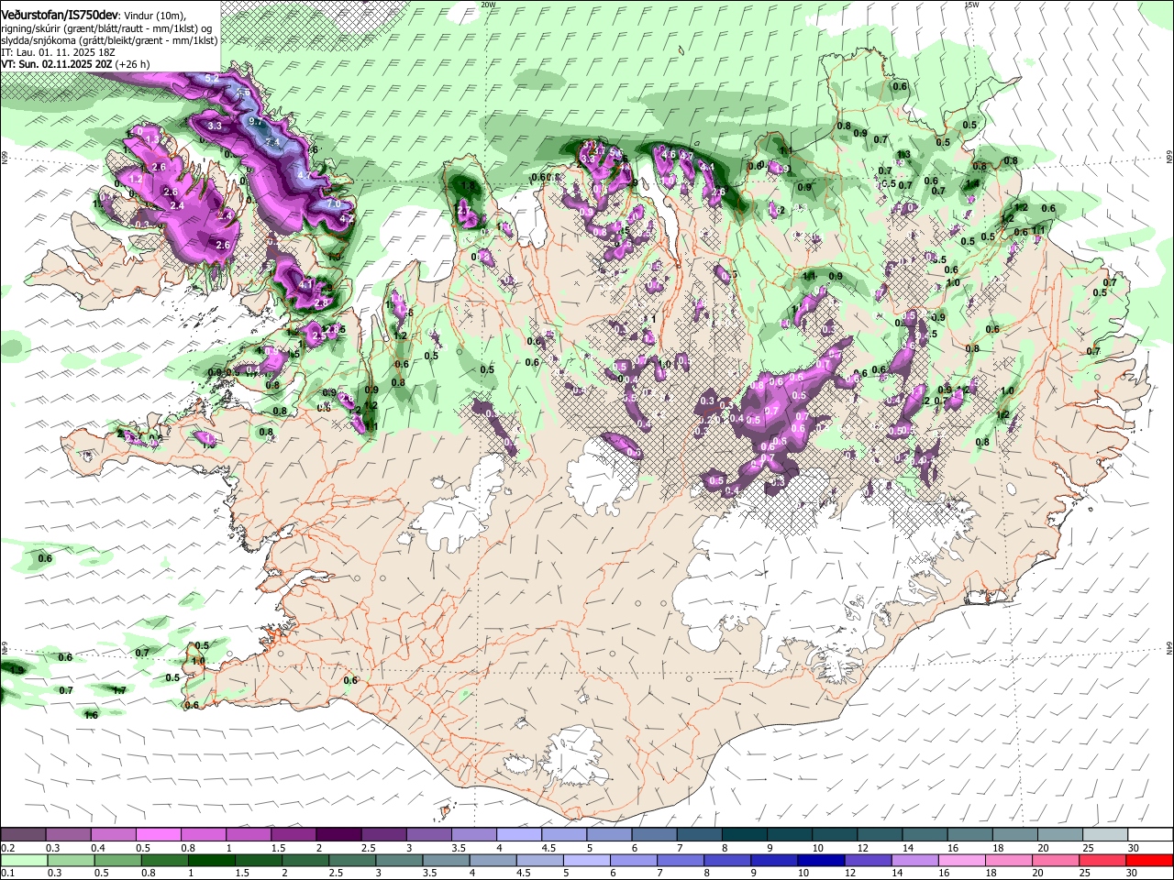Click the 5.2 precipitation value on map

[212, 80]
